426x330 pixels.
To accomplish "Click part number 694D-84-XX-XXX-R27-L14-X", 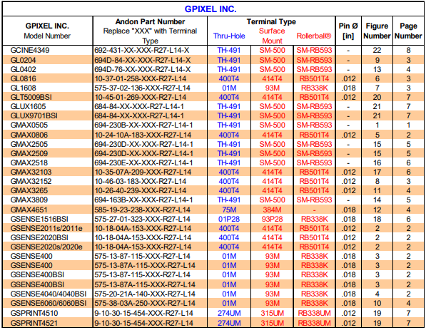I will point(143,60).
